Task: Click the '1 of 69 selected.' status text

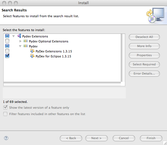Action: [15, 102]
